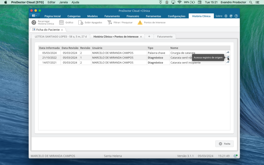264x165 pixels.
Task: Select date cell 14/07/2021
Action: pyautogui.click(x=49, y=62)
